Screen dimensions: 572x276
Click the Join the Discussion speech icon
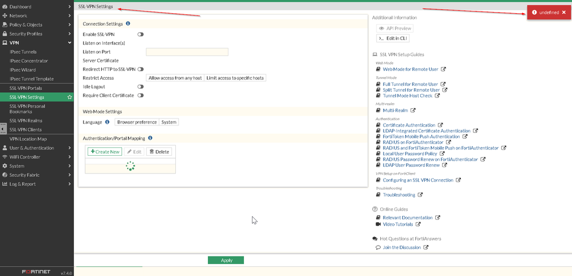378,247
